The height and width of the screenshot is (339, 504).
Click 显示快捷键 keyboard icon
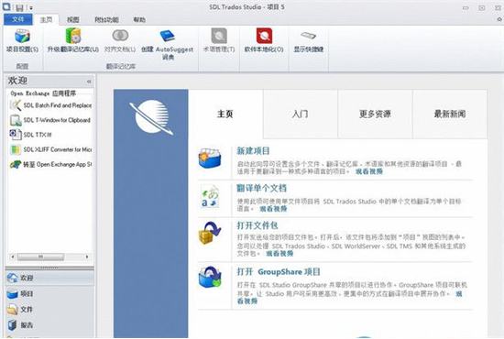pyautogui.click(x=308, y=36)
